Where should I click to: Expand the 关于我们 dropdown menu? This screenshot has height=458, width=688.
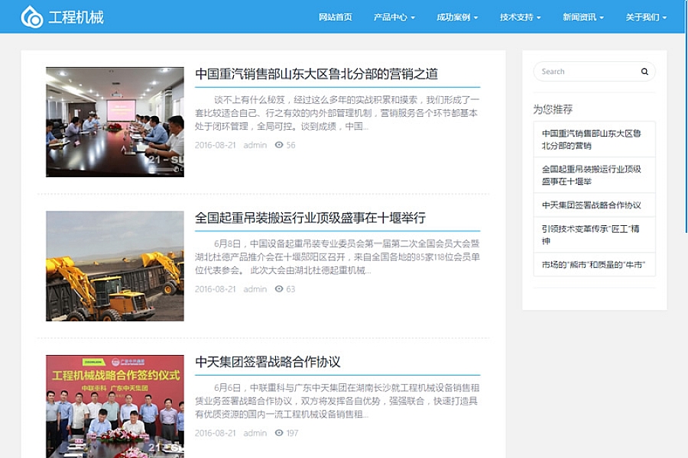tap(646, 17)
